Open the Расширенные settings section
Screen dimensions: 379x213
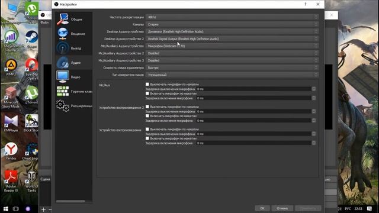(73, 106)
